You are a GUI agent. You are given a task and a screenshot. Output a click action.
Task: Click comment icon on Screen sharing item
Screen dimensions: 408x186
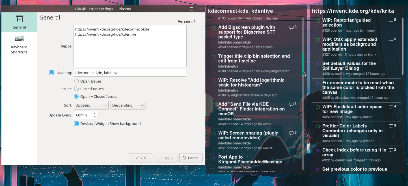(291, 133)
